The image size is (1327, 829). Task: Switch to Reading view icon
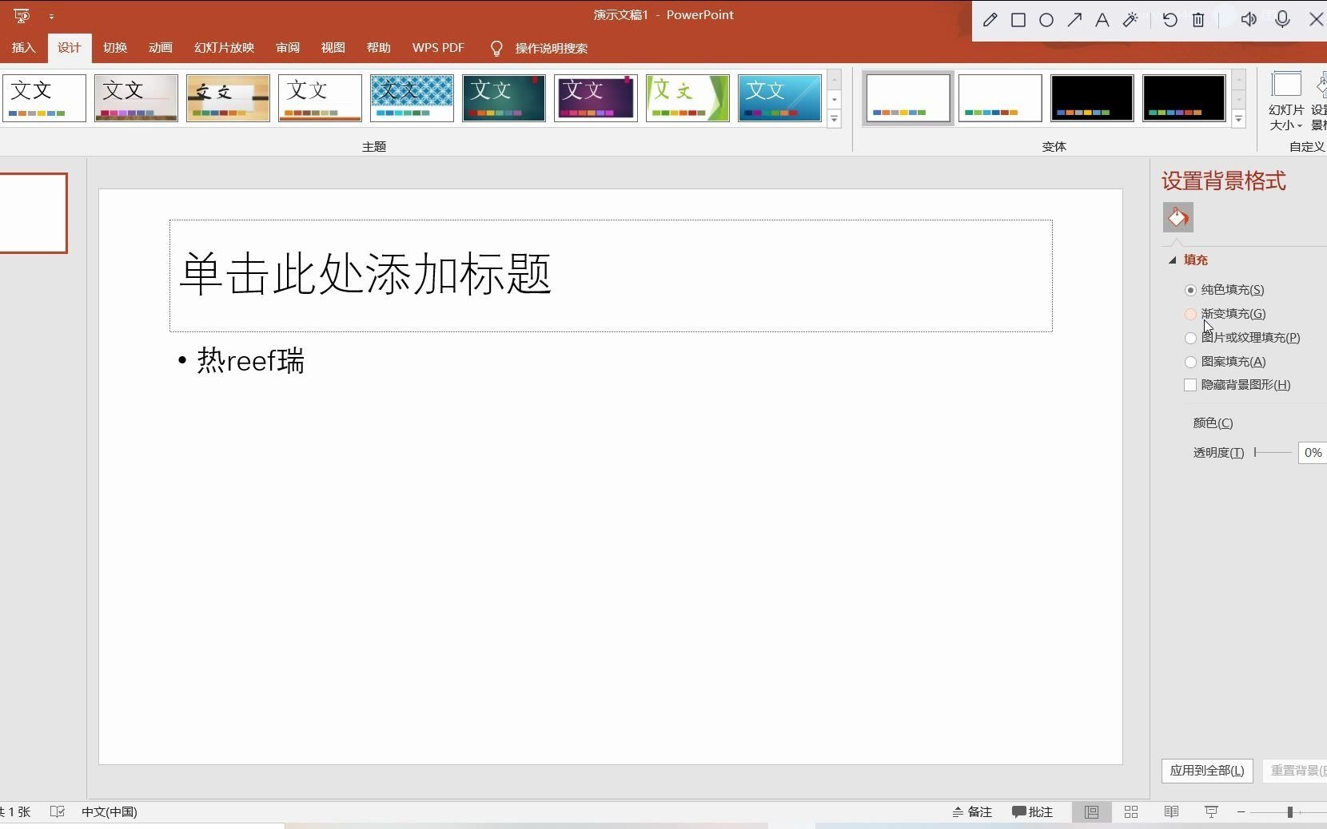[x=1171, y=811]
